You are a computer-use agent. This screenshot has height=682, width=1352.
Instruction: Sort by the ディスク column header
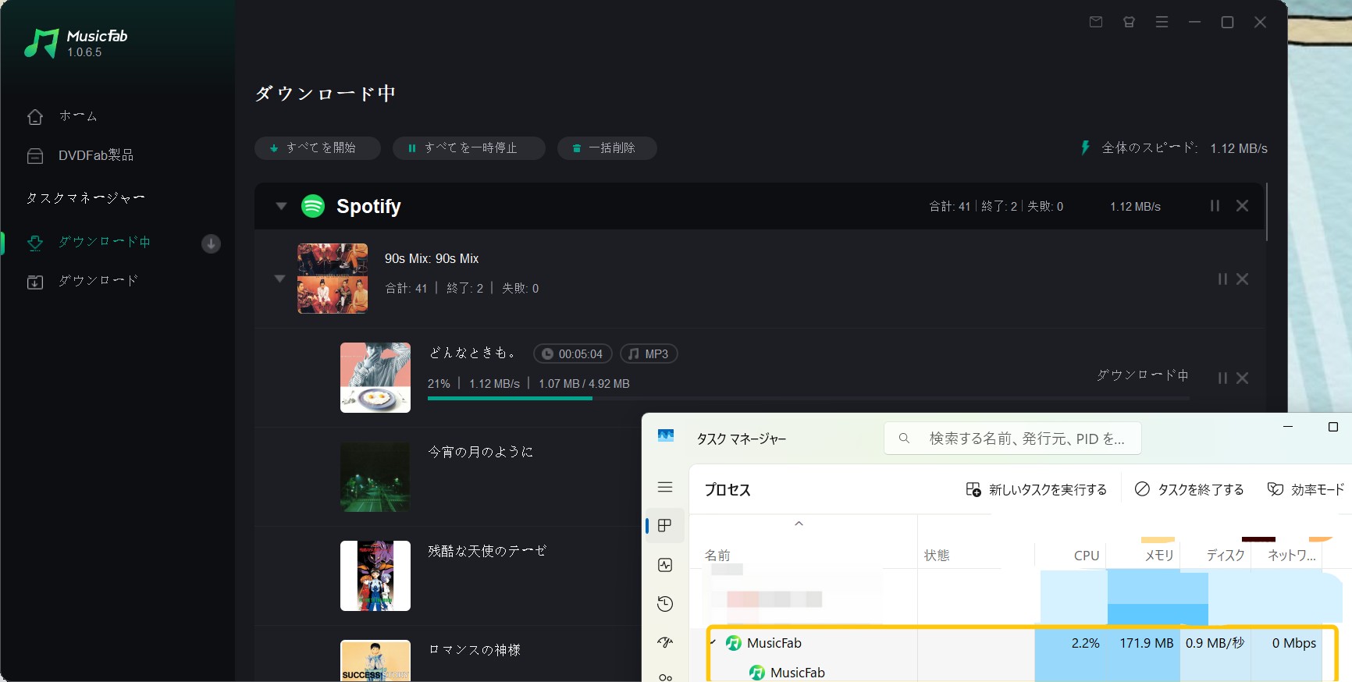pos(1226,556)
